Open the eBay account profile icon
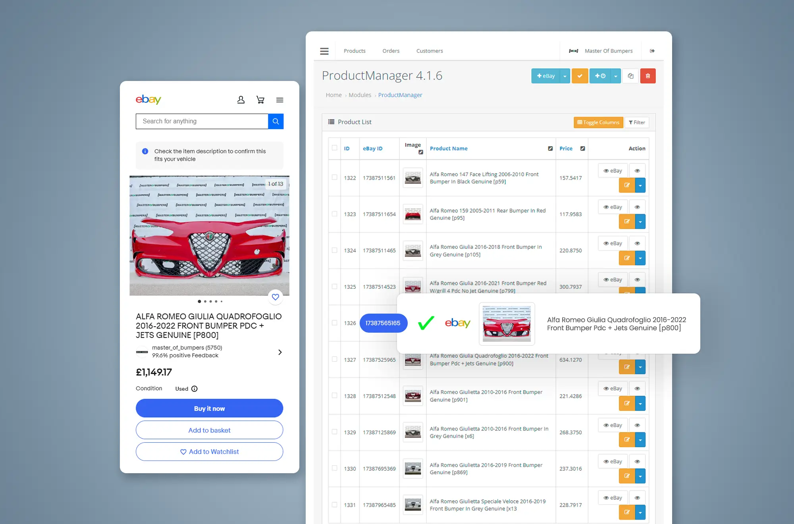The width and height of the screenshot is (794, 524). (x=241, y=100)
